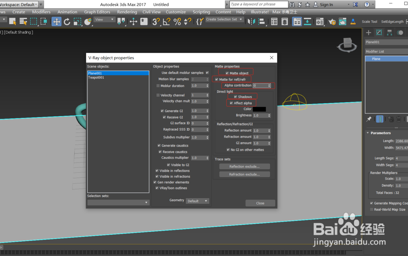Uncheck Matte object checkbox
This screenshot has height=256, width=408.
[227, 73]
